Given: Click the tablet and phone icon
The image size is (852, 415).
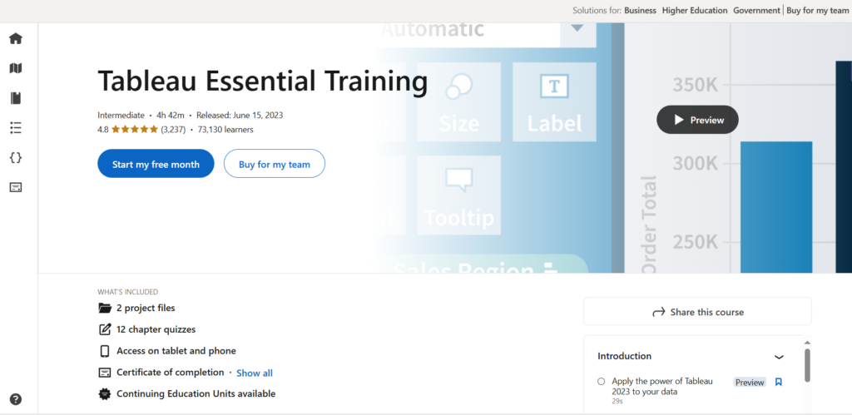Looking at the screenshot, I should click(105, 351).
